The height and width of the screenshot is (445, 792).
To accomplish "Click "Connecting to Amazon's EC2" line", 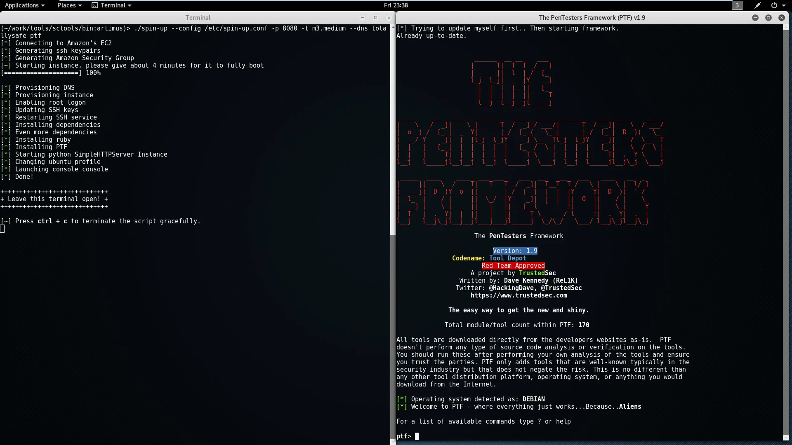I will [56, 43].
